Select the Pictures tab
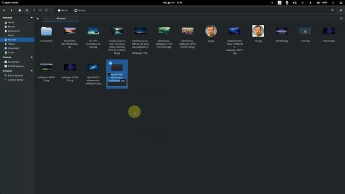Viewport: 345px width, 194px height. (61, 18)
